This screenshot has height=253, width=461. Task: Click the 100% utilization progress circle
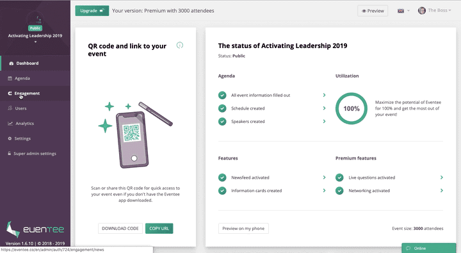352,108
